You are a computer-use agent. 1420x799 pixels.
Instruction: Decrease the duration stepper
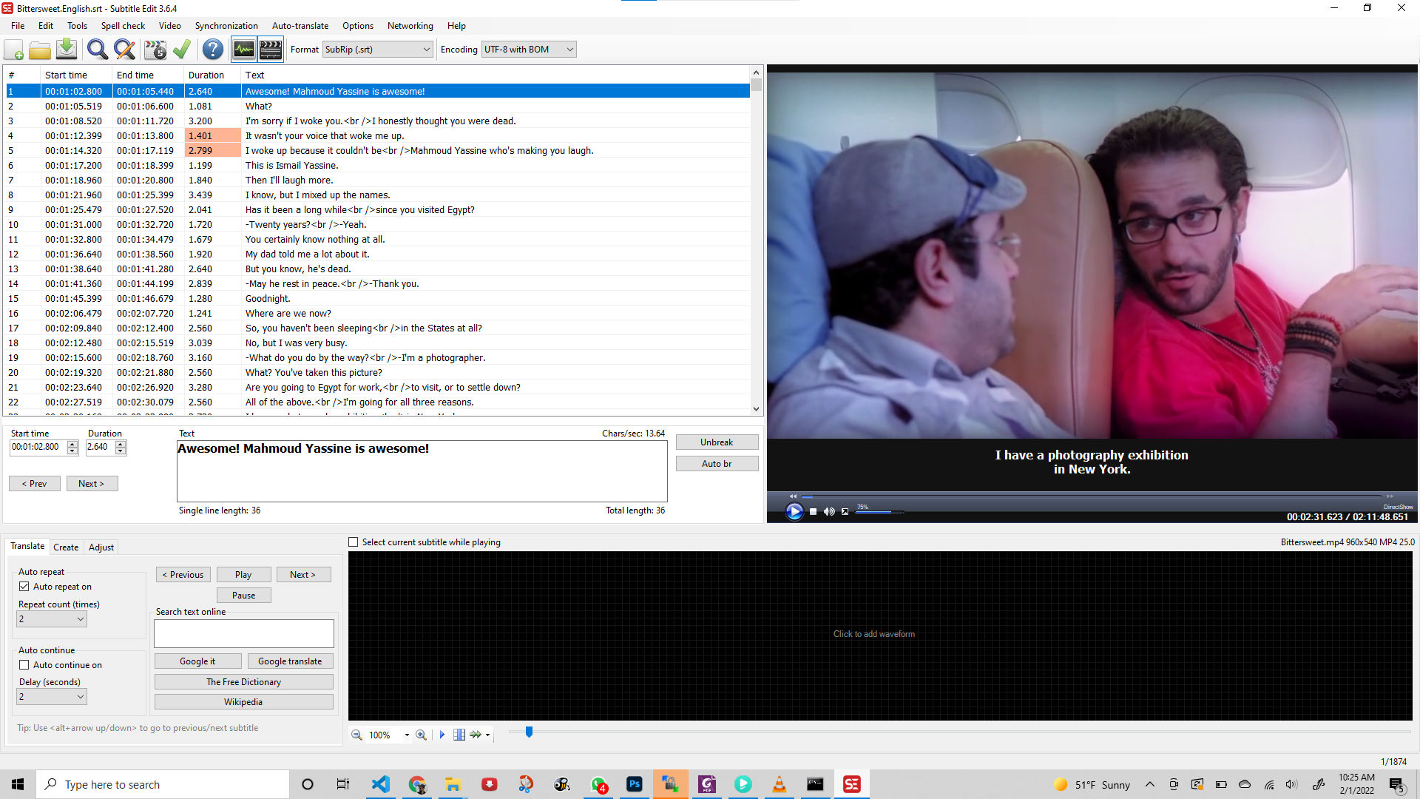coord(121,451)
